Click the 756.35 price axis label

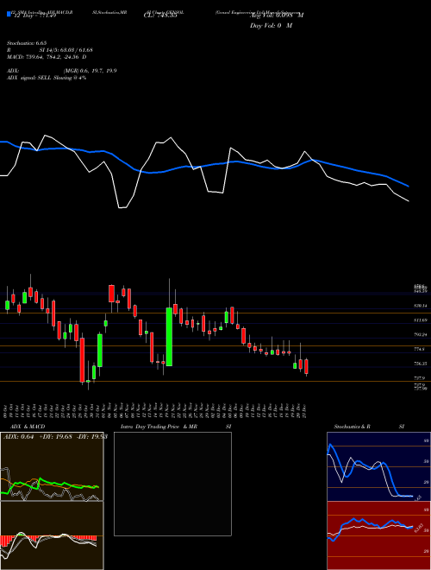pos(421,363)
